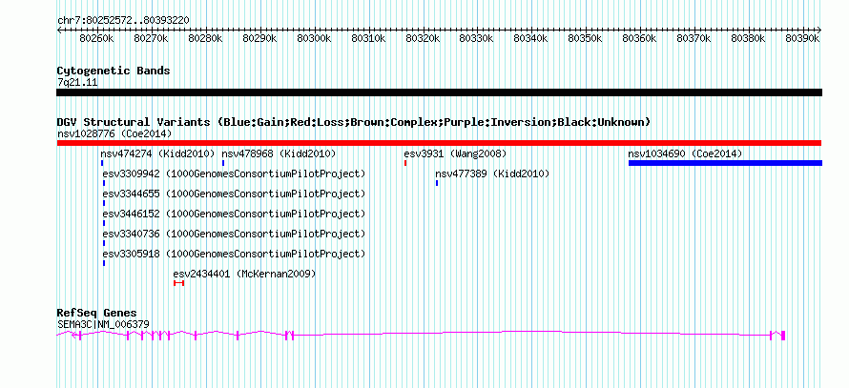Click the 80350k ruler position
This screenshot has width=849, height=388.
click(587, 38)
